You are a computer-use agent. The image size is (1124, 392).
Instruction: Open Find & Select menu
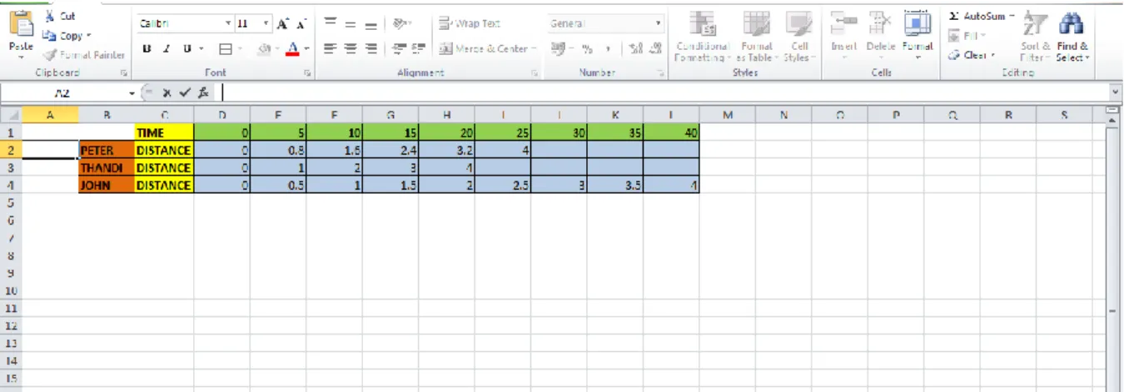pyautogui.click(x=1072, y=37)
